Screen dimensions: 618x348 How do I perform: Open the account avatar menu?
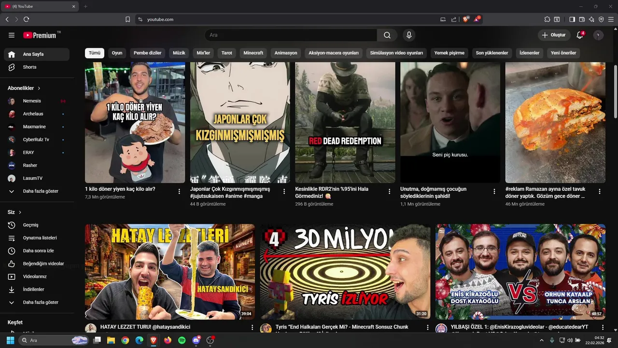coord(598,35)
